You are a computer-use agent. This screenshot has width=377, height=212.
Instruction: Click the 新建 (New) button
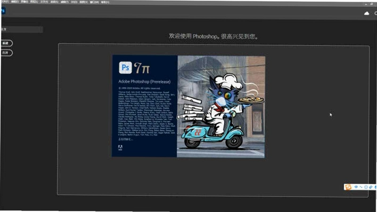[x=7, y=43]
